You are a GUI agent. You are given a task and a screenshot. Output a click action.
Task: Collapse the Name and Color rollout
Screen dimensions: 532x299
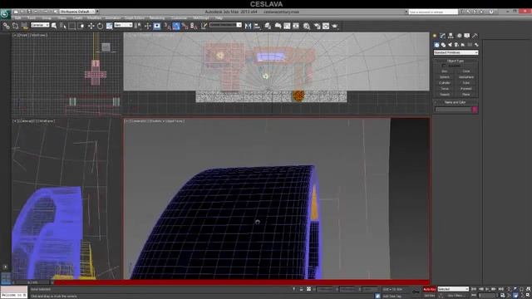pos(456,102)
